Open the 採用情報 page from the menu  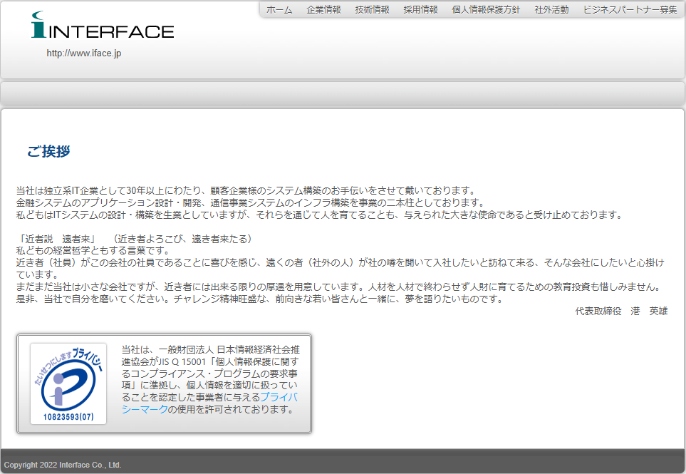[420, 10]
